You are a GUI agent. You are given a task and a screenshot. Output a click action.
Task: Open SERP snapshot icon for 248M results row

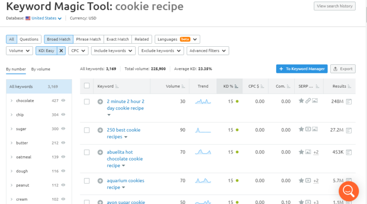coord(349,102)
